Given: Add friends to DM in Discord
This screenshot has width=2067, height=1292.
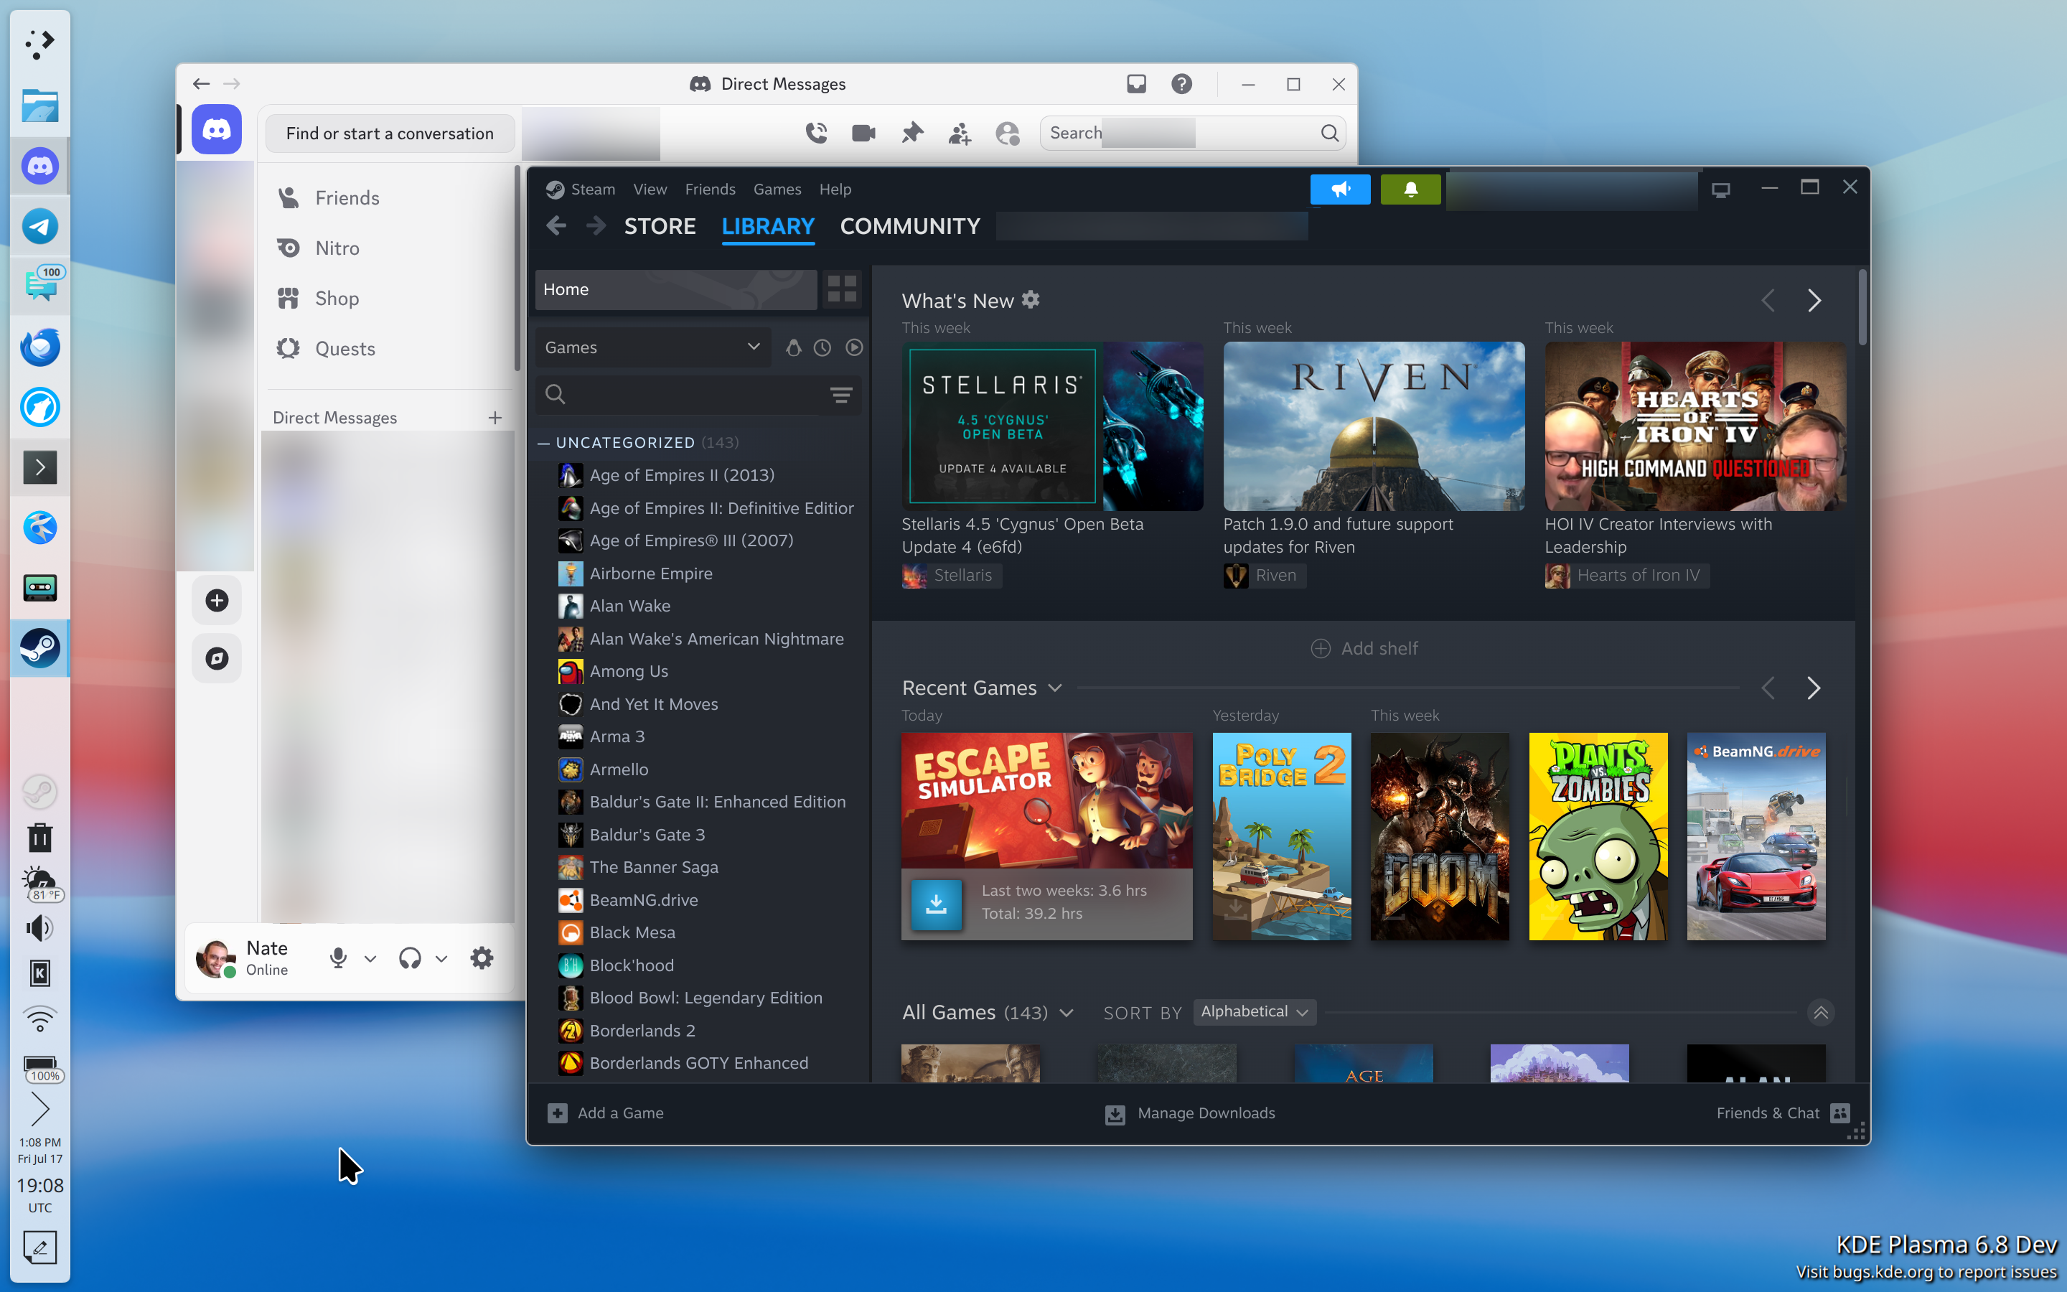Looking at the screenshot, I should [960, 134].
